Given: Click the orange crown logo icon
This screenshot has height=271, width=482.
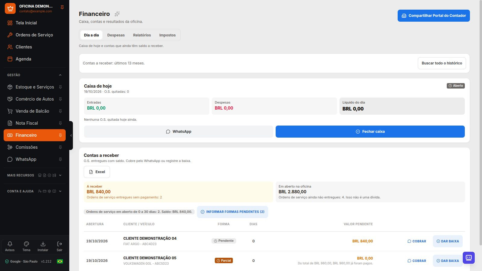Looking at the screenshot, I should 10,8.
